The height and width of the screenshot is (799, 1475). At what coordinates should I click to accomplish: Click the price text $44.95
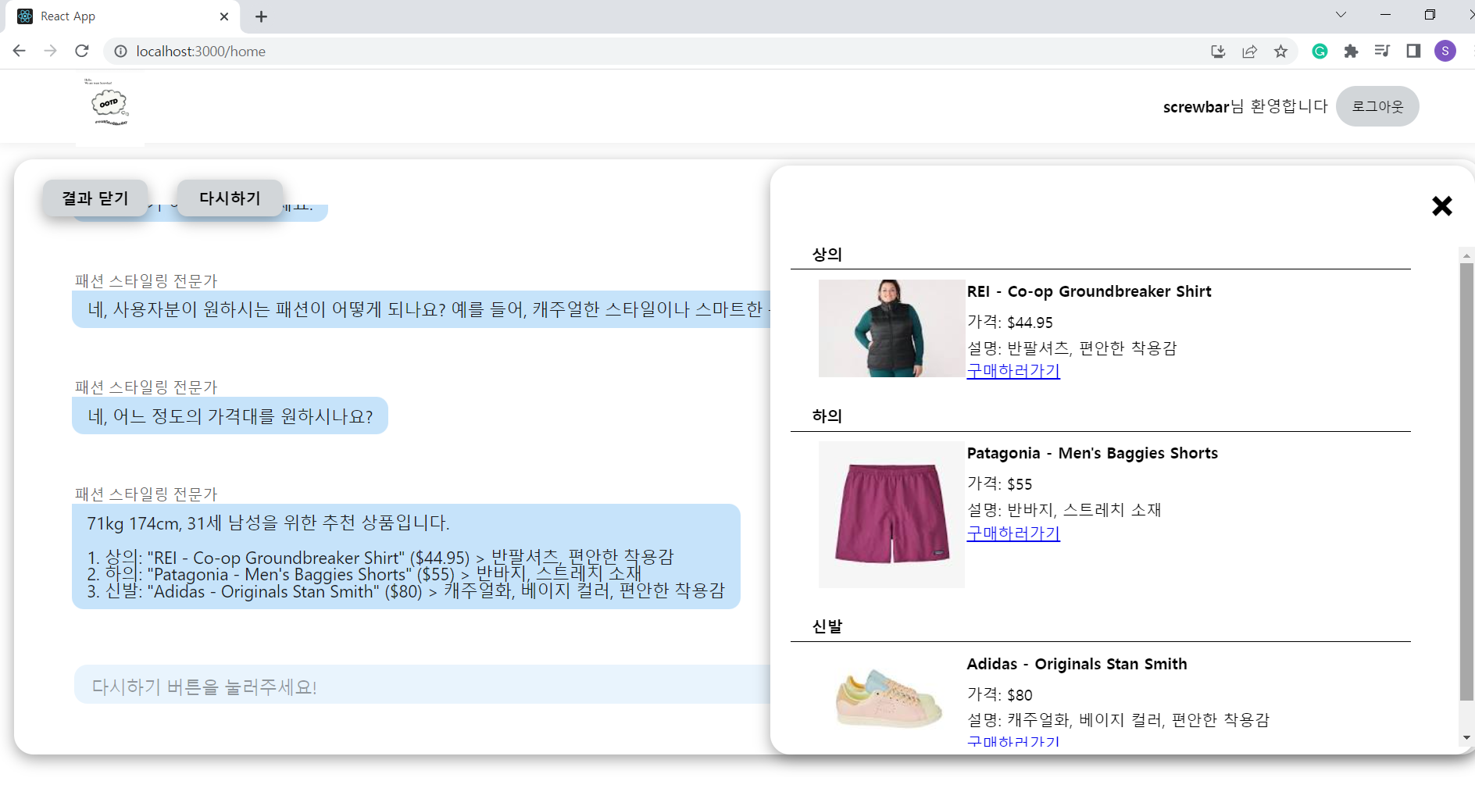click(x=1030, y=323)
